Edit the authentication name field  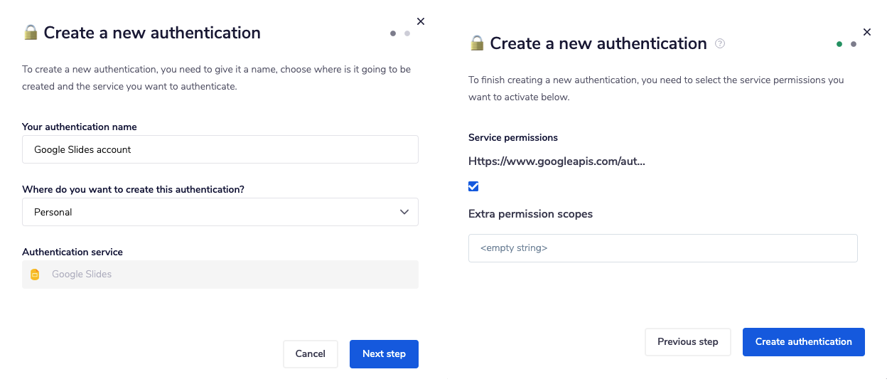click(220, 149)
